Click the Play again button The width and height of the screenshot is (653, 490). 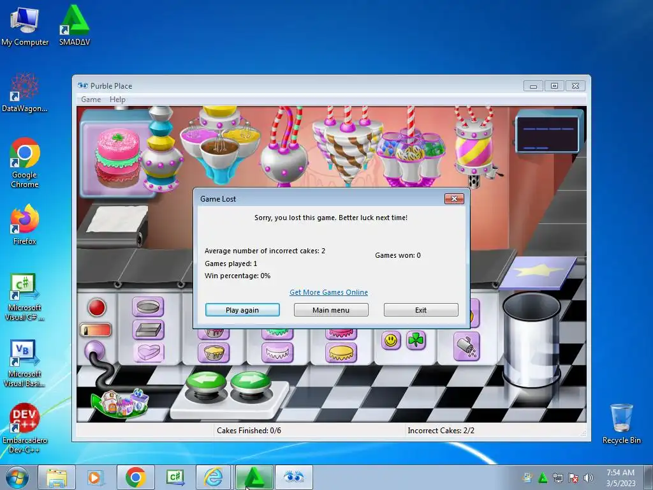(x=242, y=310)
